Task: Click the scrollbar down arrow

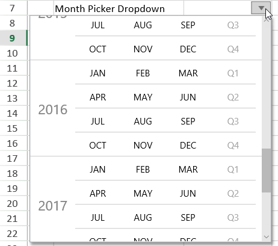Action: [x=267, y=237]
